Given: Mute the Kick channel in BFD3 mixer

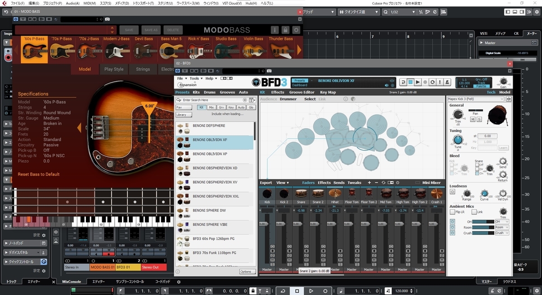Looking at the screenshot, I should [272, 260].
